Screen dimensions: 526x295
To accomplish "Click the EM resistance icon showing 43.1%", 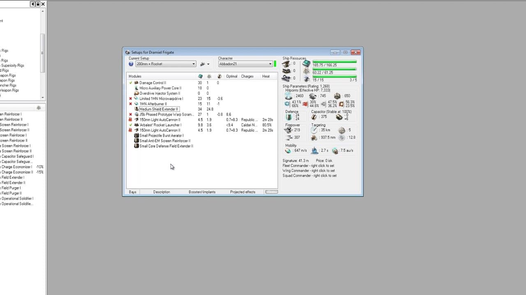I will 288,104.
